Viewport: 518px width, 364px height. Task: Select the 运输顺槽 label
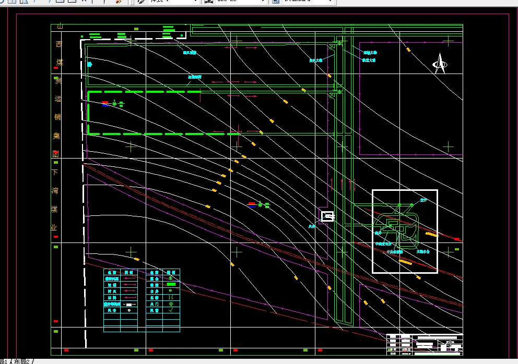[x=195, y=77]
